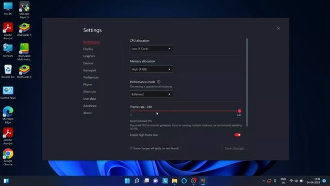Open the Advanced settings tab
The width and height of the screenshot is (330, 186).
coord(90,106)
